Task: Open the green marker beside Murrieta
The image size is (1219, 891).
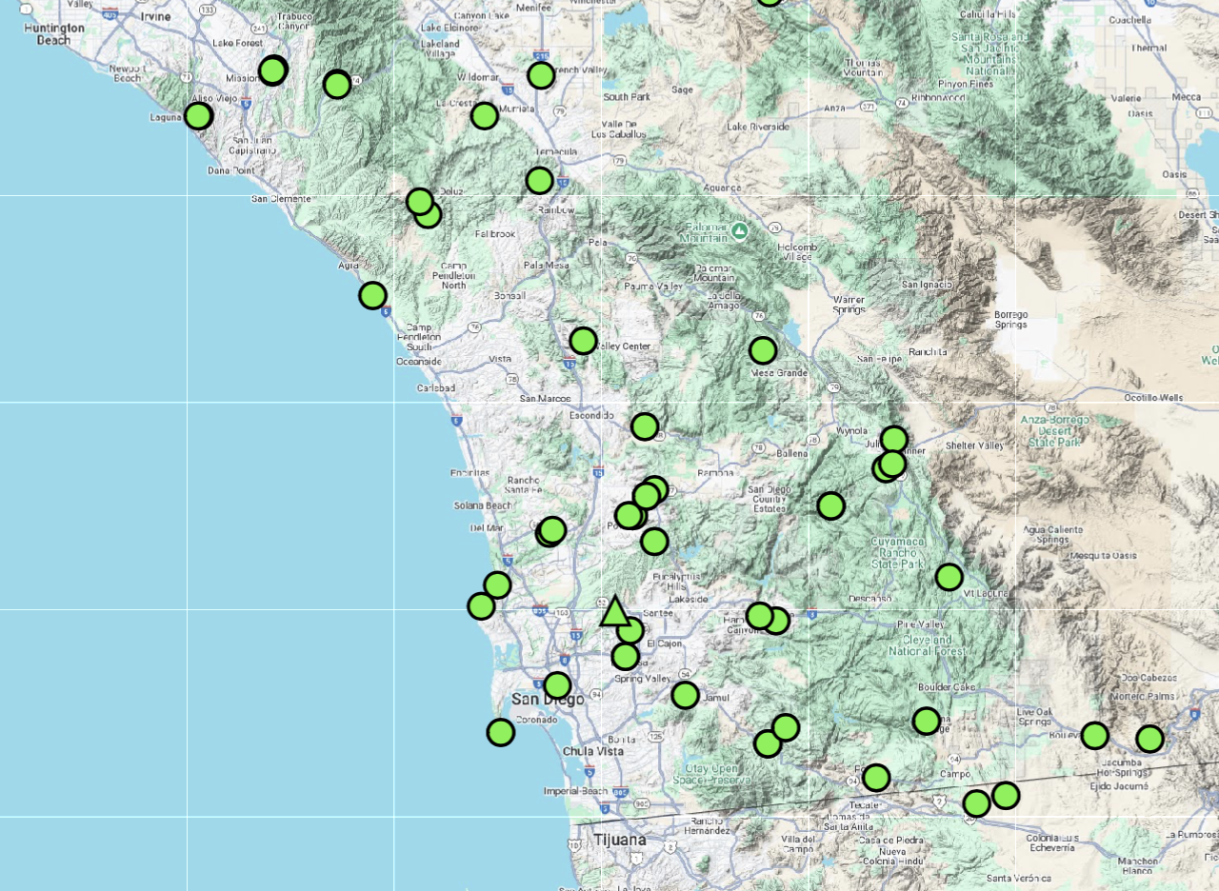Action: click(485, 116)
